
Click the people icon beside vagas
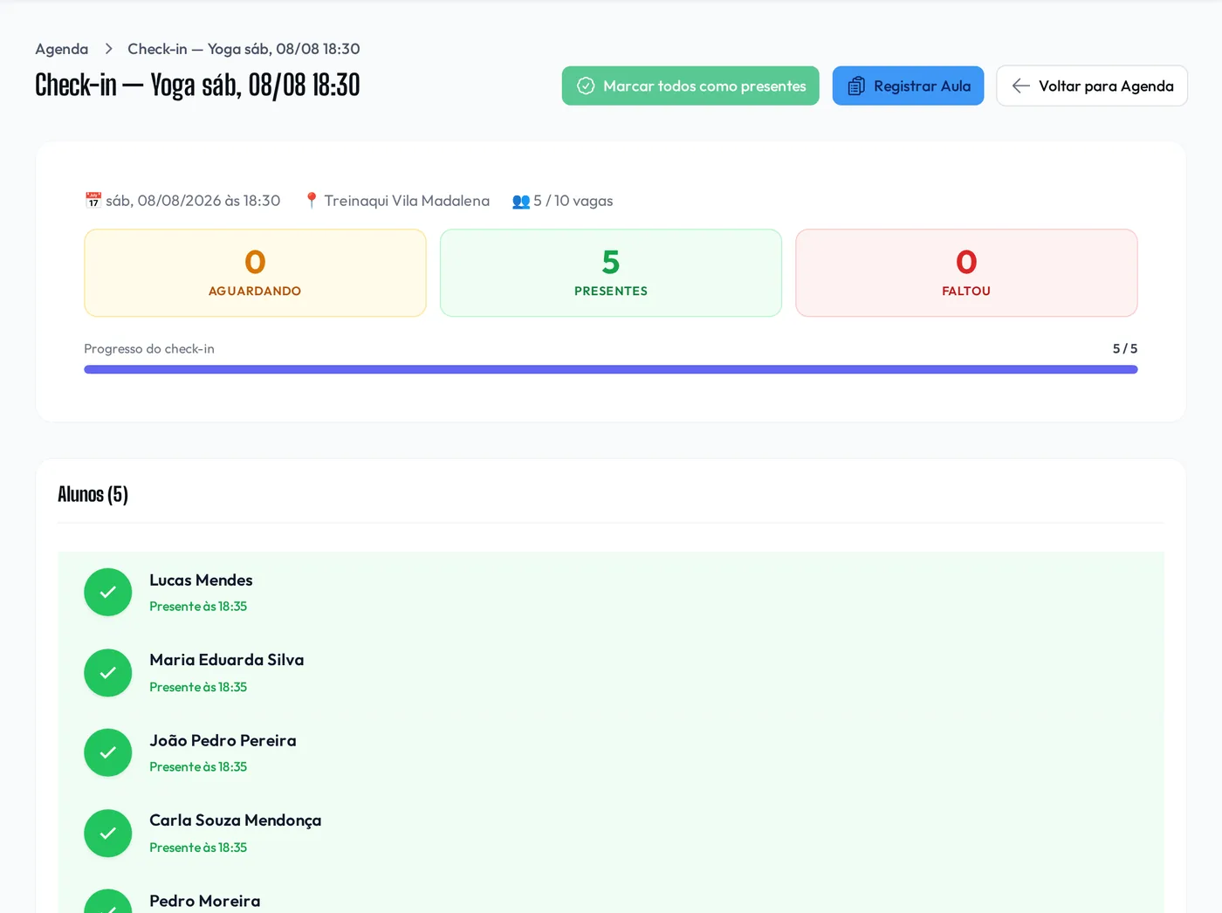coord(521,202)
